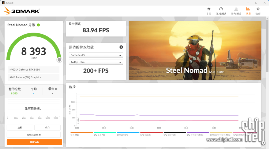Screen dimensions: 269x149
Task: Click the NVIDIA GeForce RTX 5080 entry
Action: click(33, 70)
